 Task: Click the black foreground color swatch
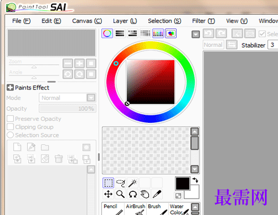click(x=182, y=183)
